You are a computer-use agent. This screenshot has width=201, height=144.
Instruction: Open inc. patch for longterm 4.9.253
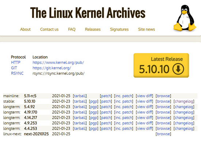click(124, 123)
